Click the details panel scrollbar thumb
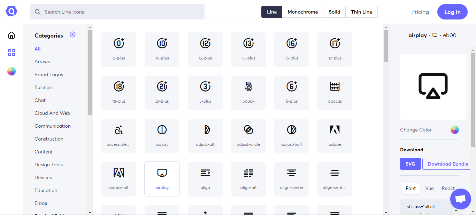The image size is (476, 215). point(473,100)
